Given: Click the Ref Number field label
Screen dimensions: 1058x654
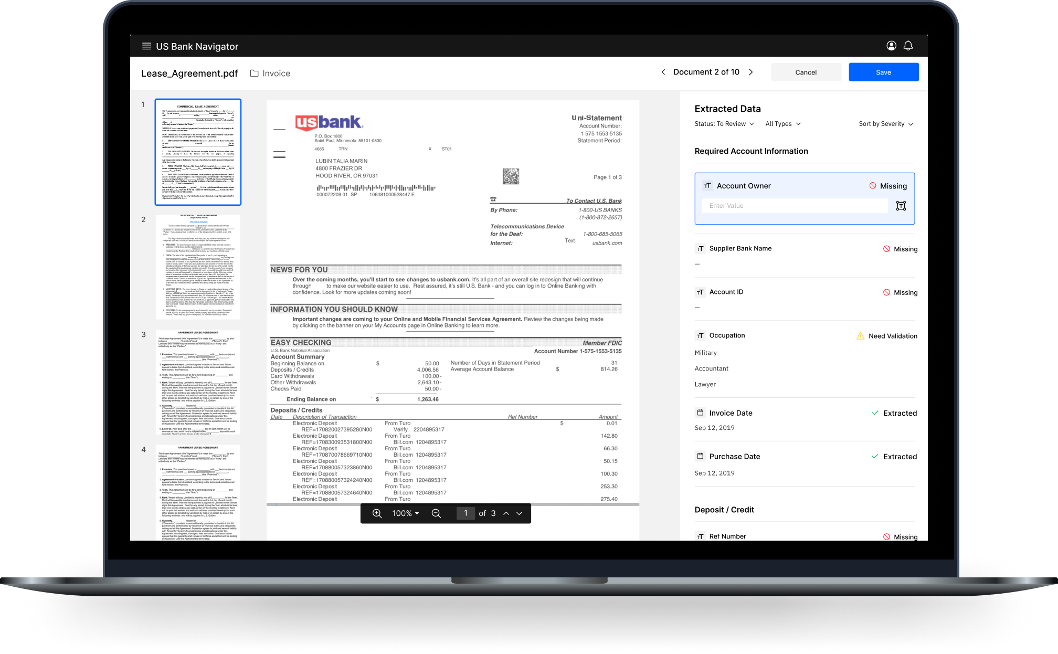Looking at the screenshot, I should point(727,536).
